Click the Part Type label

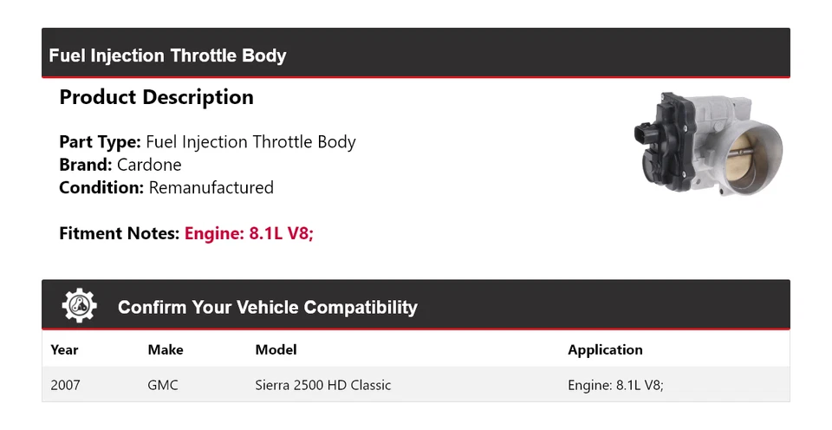pyautogui.click(x=100, y=142)
